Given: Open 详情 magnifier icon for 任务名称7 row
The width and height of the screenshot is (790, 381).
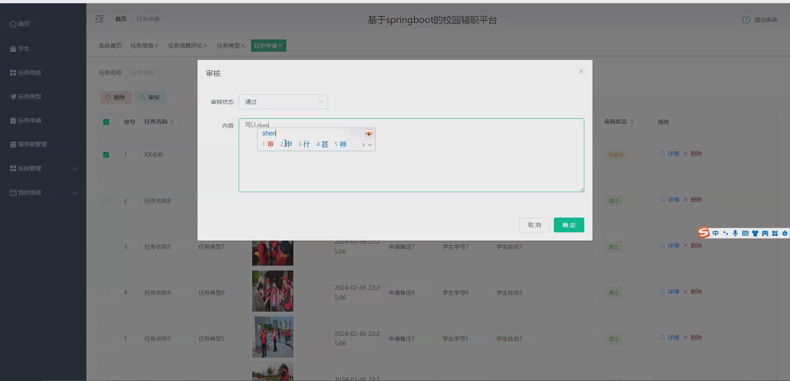Looking at the screenshot, I should 662,246.
